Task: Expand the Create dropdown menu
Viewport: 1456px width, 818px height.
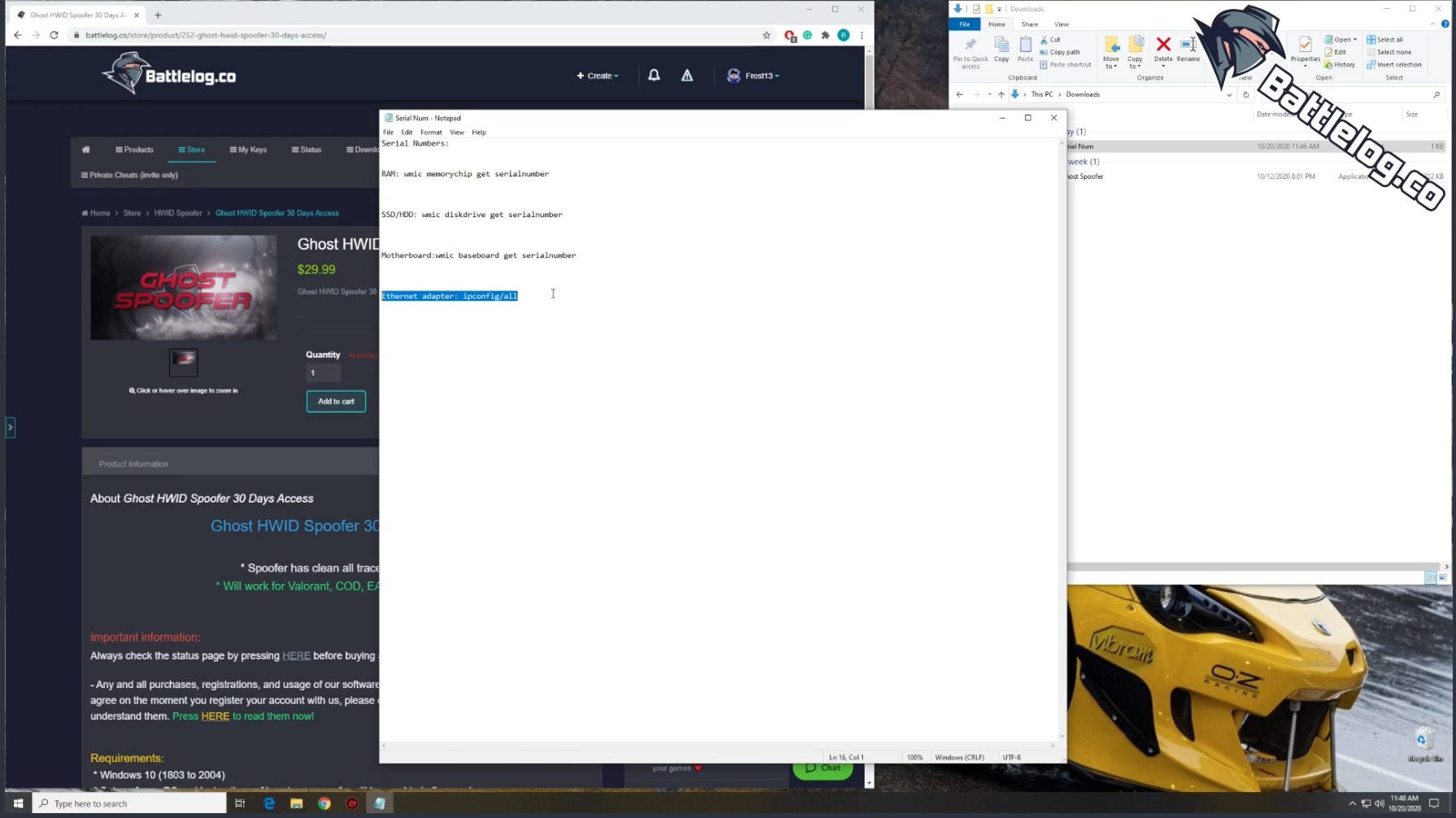Action: click(598, 76)
